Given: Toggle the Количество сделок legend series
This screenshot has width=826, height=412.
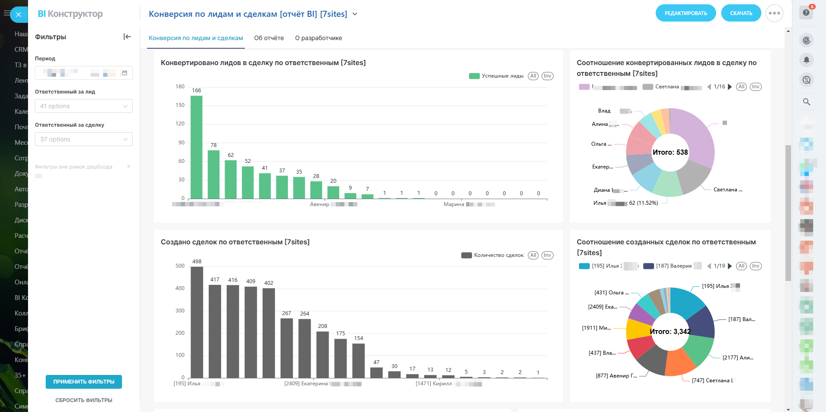Looking at the screenshot, I should 492,255.
